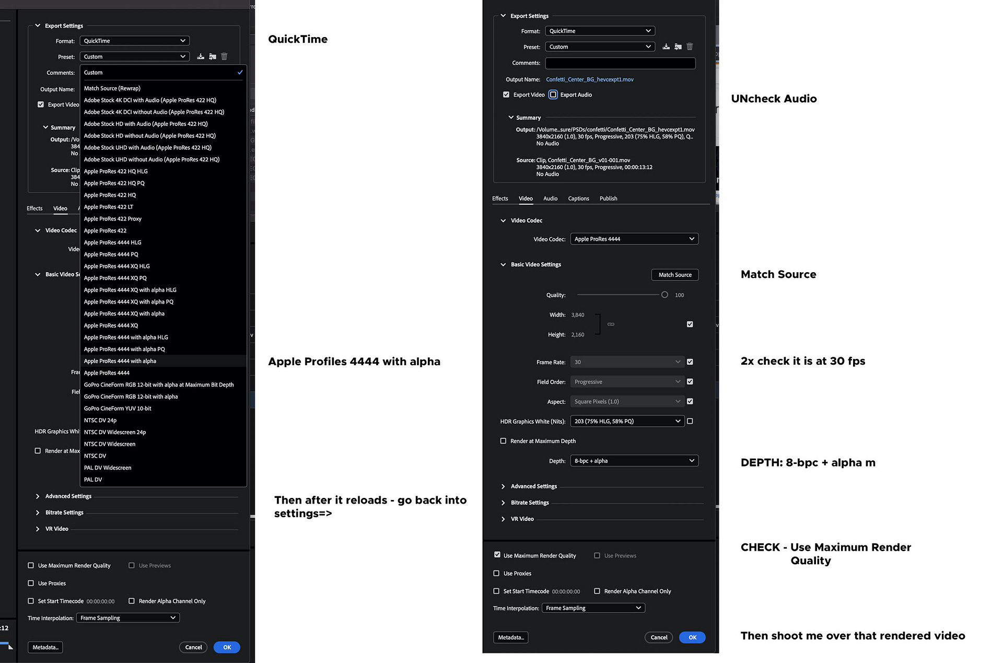The width and height of the screenshot is (1003, 663).
Task: Uncheck Export Video in right panel
Action: (x=506, y=95)
